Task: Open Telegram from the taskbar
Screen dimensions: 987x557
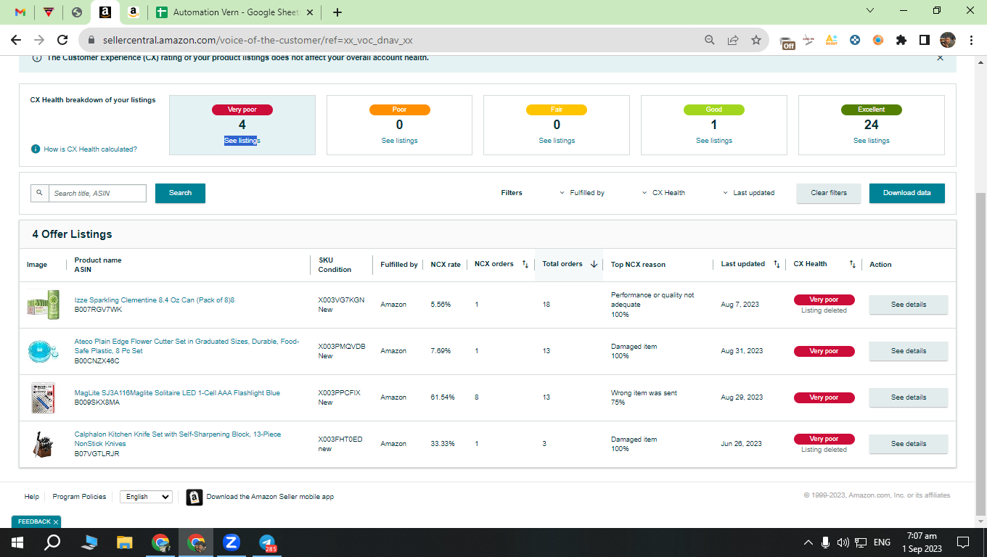Action: click(268, 542)
